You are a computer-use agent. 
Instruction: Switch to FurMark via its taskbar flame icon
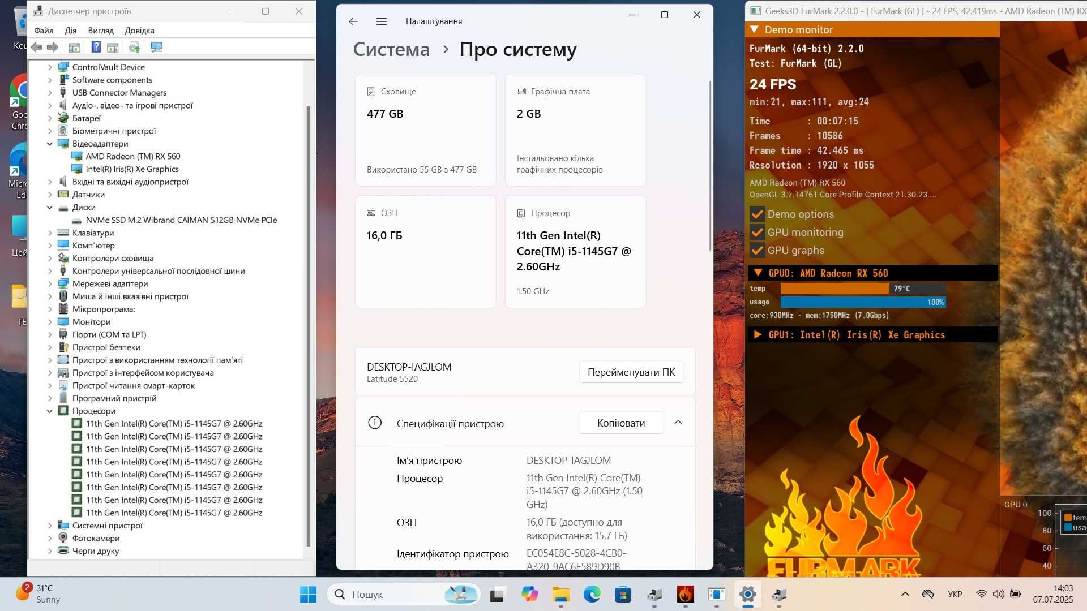686,594
